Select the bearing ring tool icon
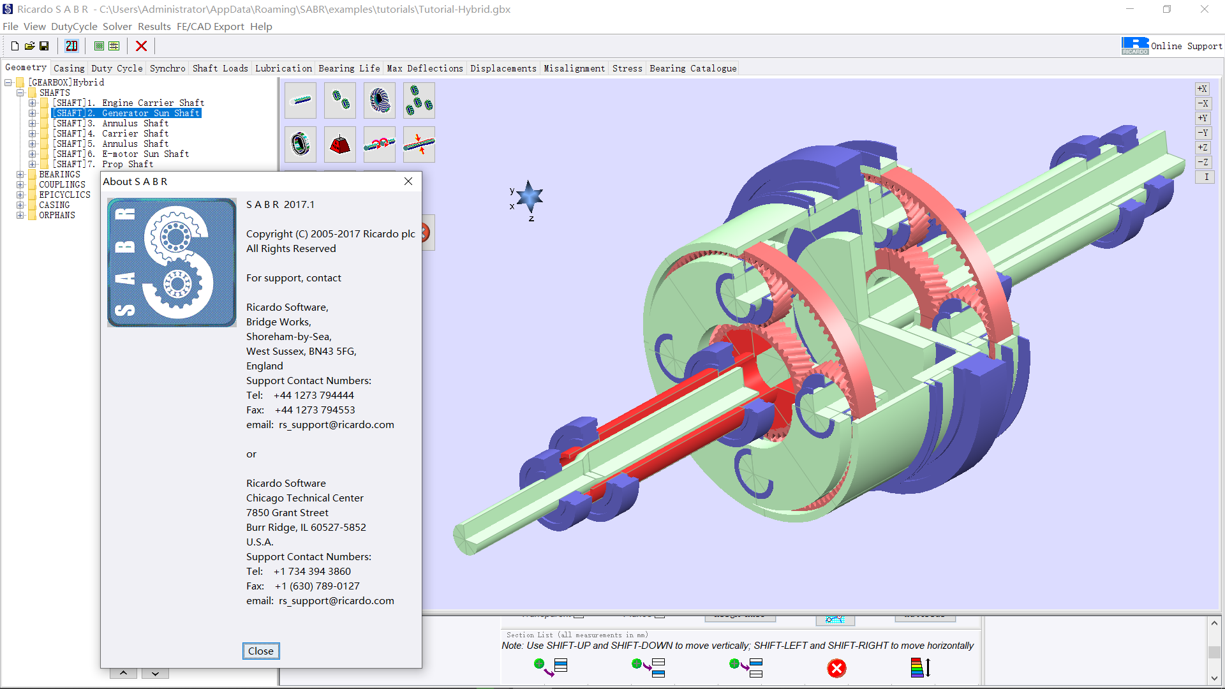 (301, 144)
